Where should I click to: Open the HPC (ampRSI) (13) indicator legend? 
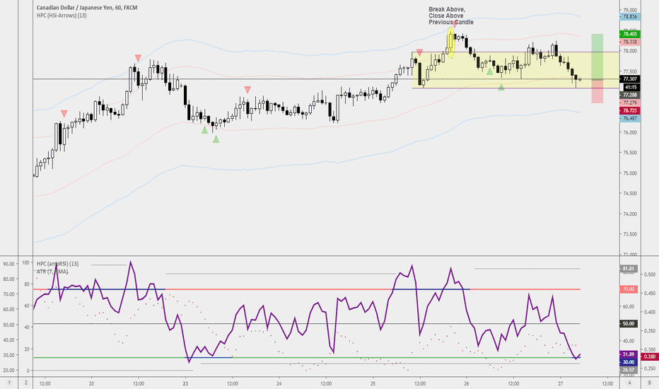click(57, 264)
